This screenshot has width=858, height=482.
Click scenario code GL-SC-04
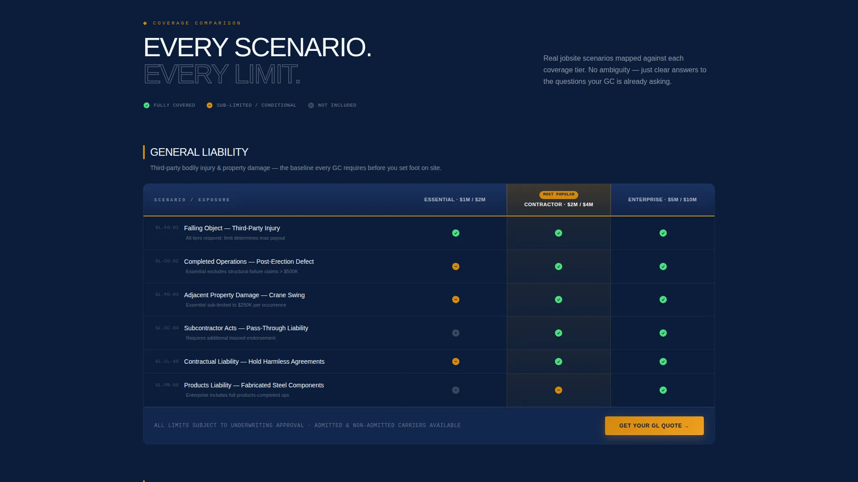pyautogui.click(x=167, y=328)
